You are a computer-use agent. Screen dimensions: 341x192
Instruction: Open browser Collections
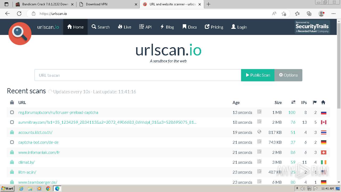pos(309,14)
